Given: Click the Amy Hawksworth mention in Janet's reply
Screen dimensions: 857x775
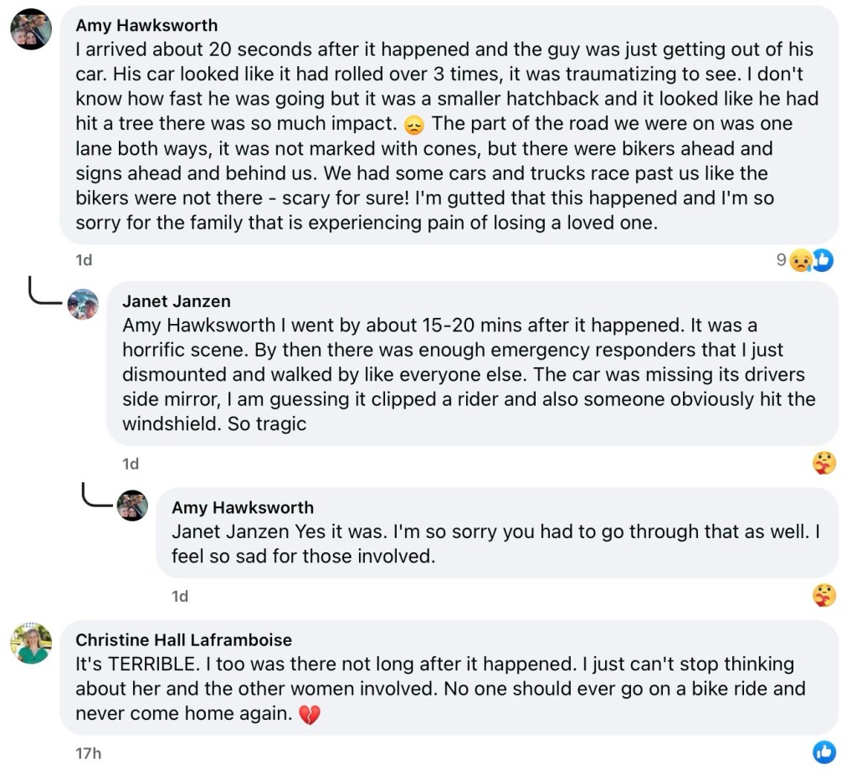Looking at the screenshot, I should pos(198,325).
